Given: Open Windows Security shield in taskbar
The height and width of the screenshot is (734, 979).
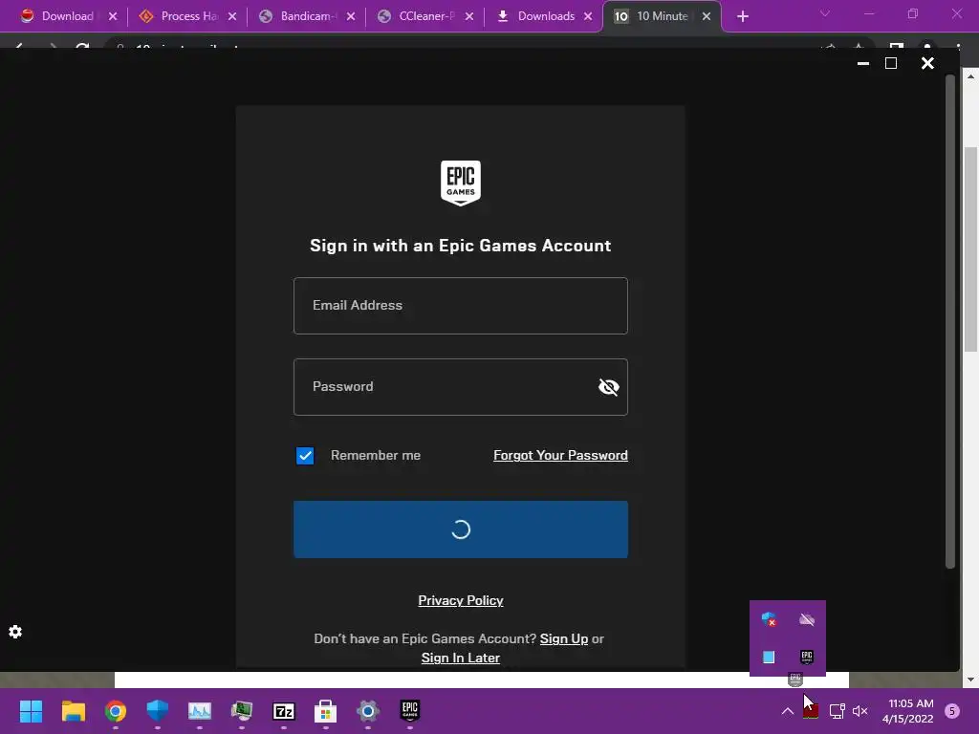Looking at the screenshot, I should 158,711.
